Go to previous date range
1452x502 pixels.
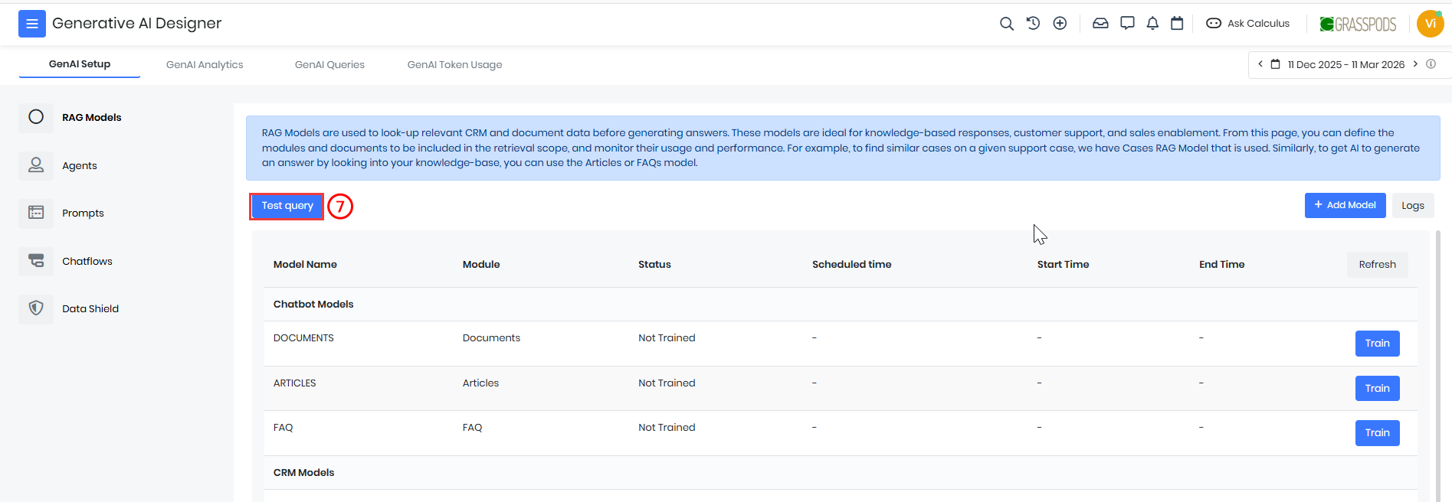(1260, 64)
